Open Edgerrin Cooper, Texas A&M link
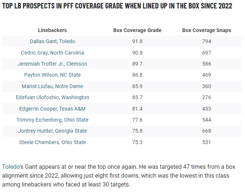Viewport: 245px width, 192px height. pyautogui.click(x=53, y=109)
